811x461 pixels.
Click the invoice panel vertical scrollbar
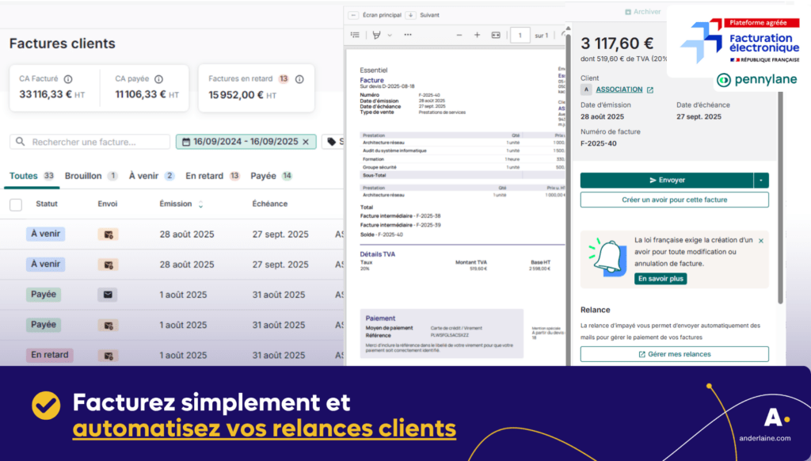780,171
